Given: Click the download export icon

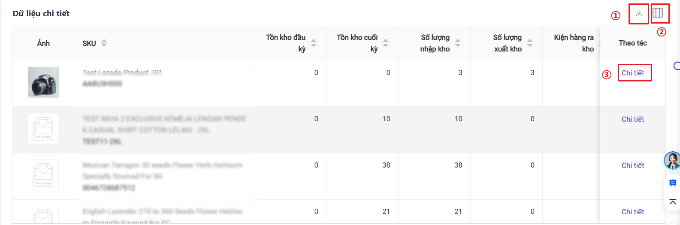Looking at the screenshot, I should pos(639,13).
